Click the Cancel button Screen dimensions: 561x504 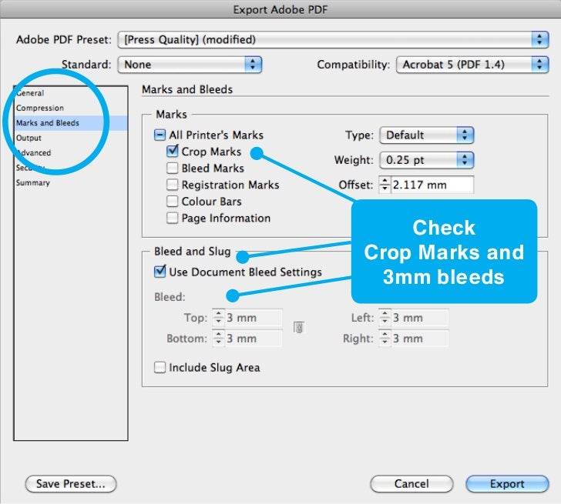412,484
